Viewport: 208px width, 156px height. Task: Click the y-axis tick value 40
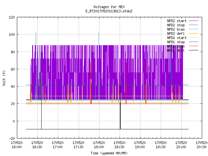[13, 86]
